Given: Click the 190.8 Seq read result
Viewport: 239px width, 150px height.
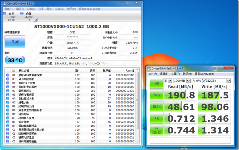Looking at the screenshot, I should point(181,95).
